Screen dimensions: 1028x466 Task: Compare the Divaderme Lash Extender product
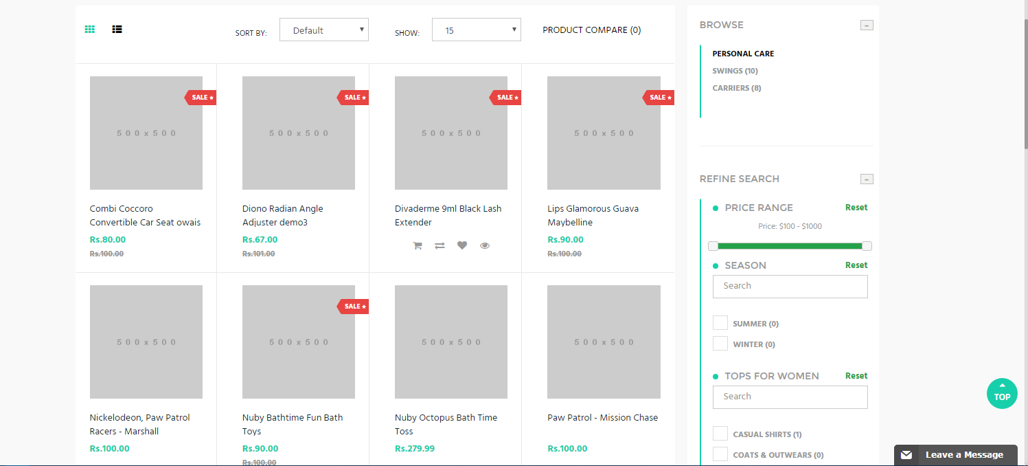(439, 245)
